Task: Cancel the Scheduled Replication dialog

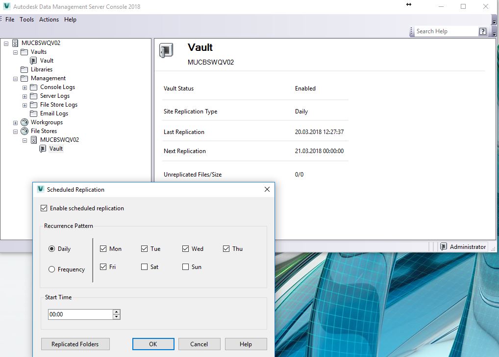Action: [x=199, y=344]
